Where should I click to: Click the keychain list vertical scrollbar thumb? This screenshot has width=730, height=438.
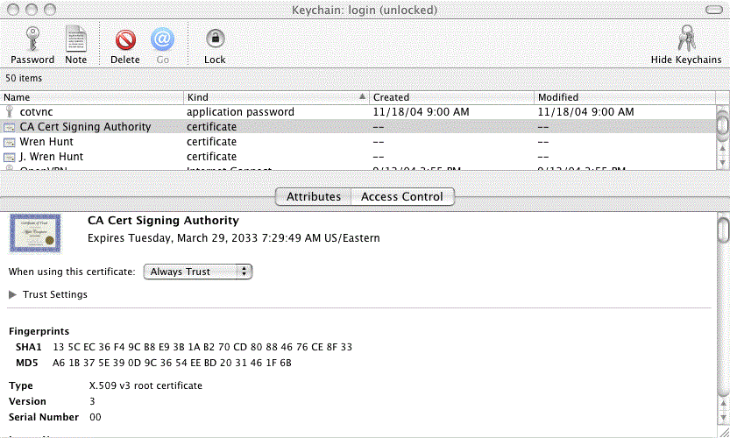point(722,124)
